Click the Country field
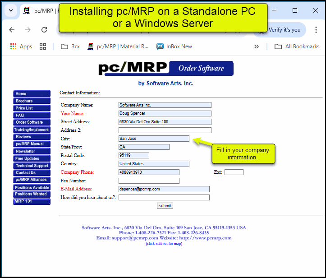Viewport: 326px width, 278px height. pyautogui.click(x=154, y=164)
